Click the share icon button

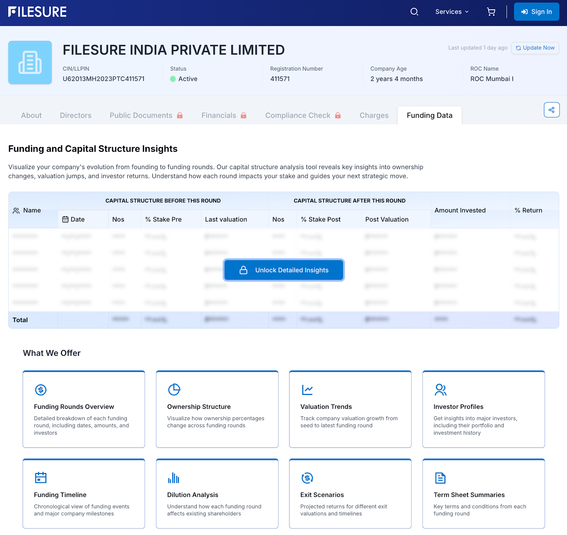(551, 110)
